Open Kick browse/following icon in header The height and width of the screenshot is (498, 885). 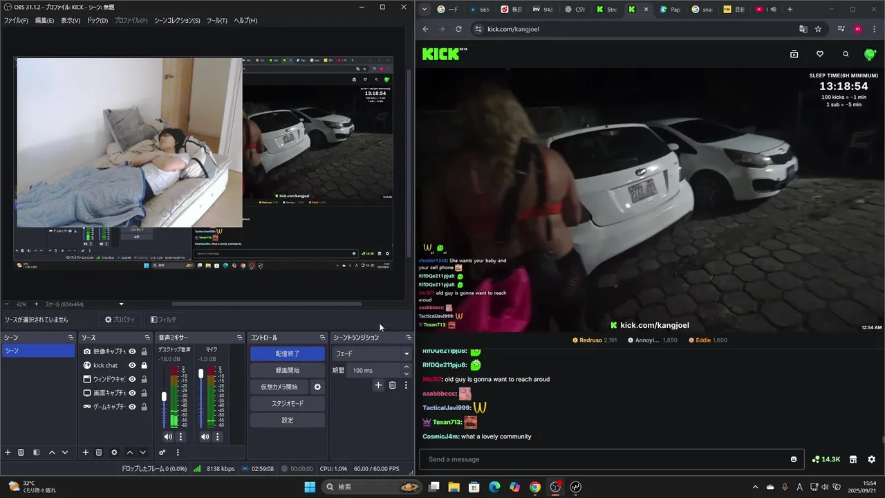pyautogui.click(x=794, y=54)
